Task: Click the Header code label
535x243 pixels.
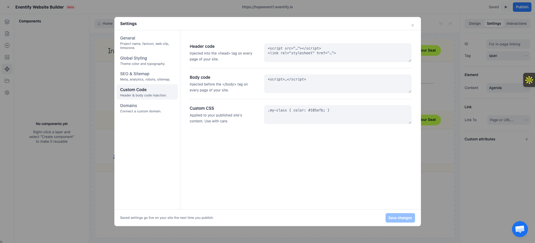Action: pos(202,46)
